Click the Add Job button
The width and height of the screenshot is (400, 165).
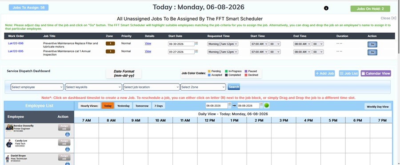pyautogui.click(x=324, y=73)
